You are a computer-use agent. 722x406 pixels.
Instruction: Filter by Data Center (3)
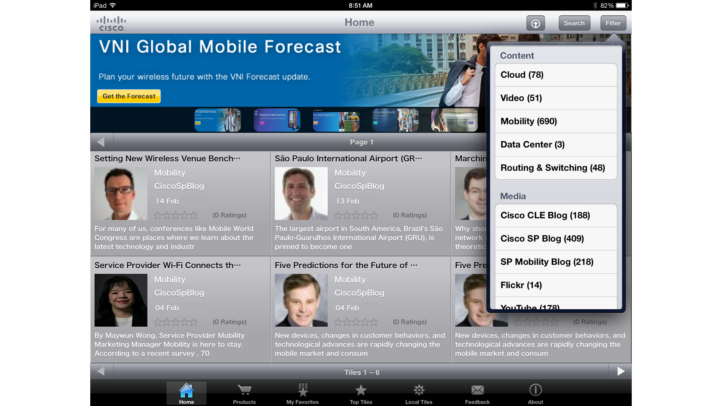click(556, 145)
